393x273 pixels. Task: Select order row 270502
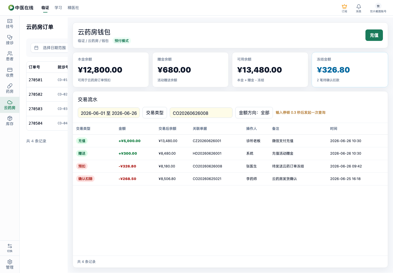coord(47,94)
